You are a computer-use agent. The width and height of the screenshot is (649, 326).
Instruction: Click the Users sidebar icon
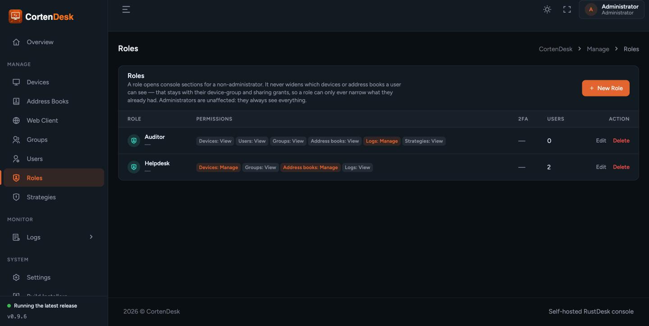point(16,159)
